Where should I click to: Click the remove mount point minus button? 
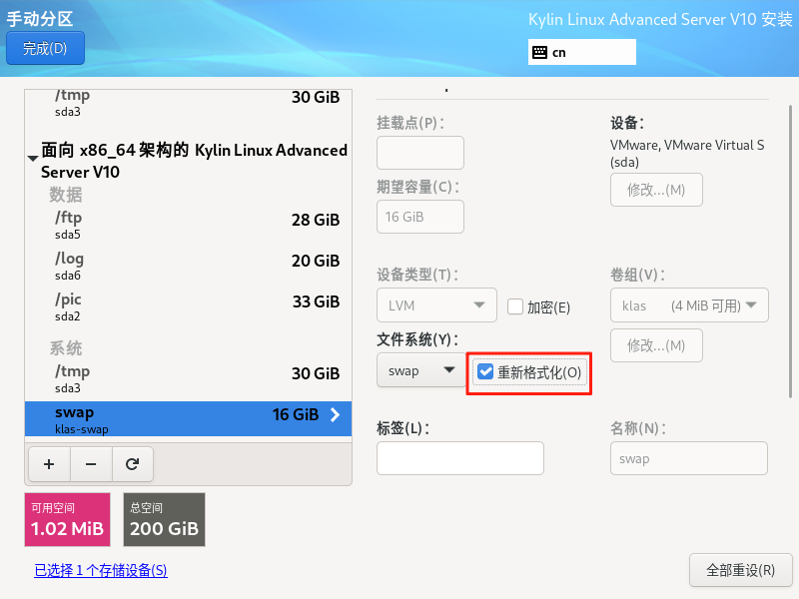point(91,463)
